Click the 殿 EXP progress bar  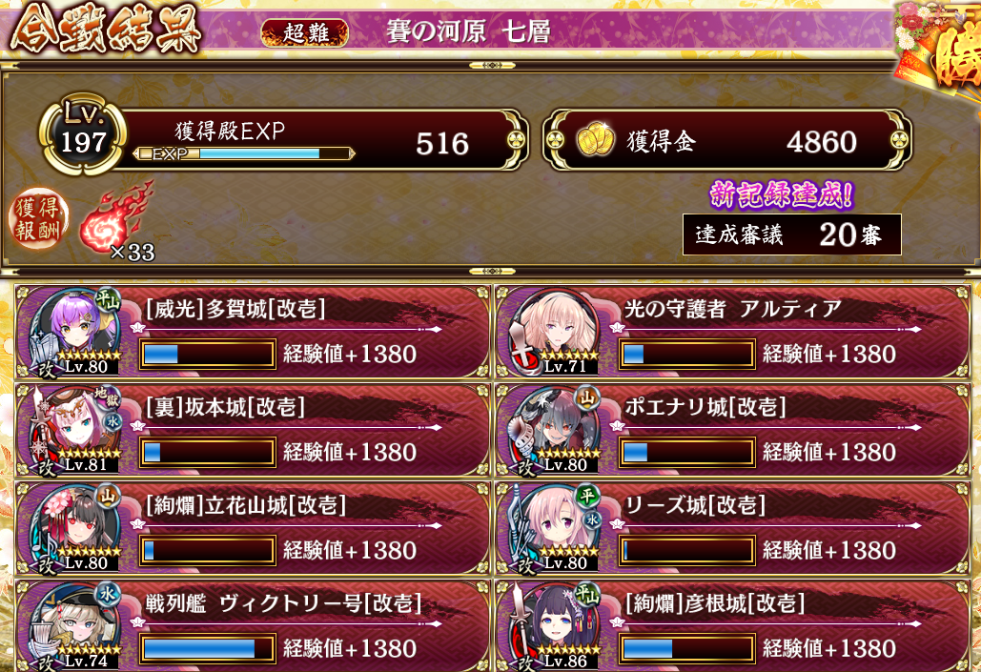(x=244, y=153)
